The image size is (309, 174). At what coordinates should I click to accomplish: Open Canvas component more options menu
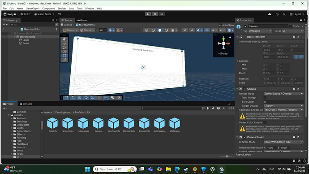tap(302, 89)
